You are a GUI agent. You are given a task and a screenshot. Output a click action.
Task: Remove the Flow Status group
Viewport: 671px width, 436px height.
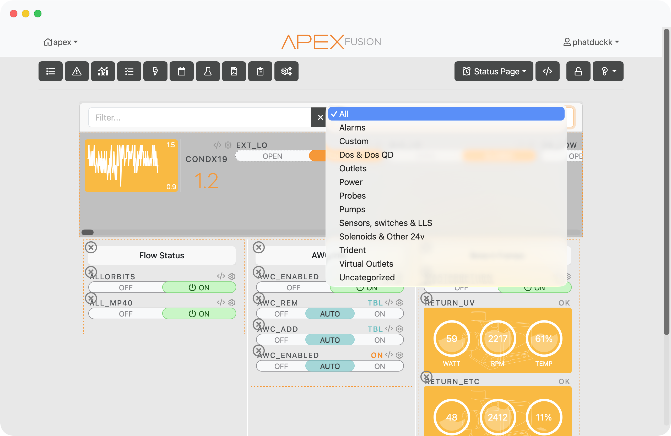pyautogui.click(x=91, y=247)
